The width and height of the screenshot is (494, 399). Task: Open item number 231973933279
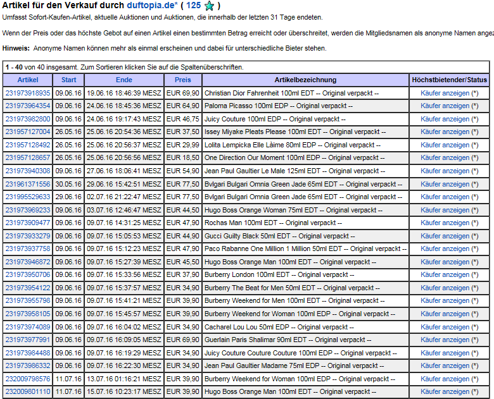point(28,236)
